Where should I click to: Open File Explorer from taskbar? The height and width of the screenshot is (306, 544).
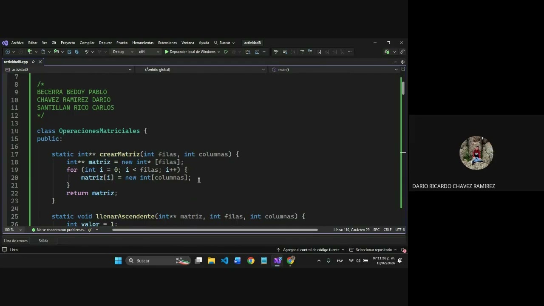[211, 261]
